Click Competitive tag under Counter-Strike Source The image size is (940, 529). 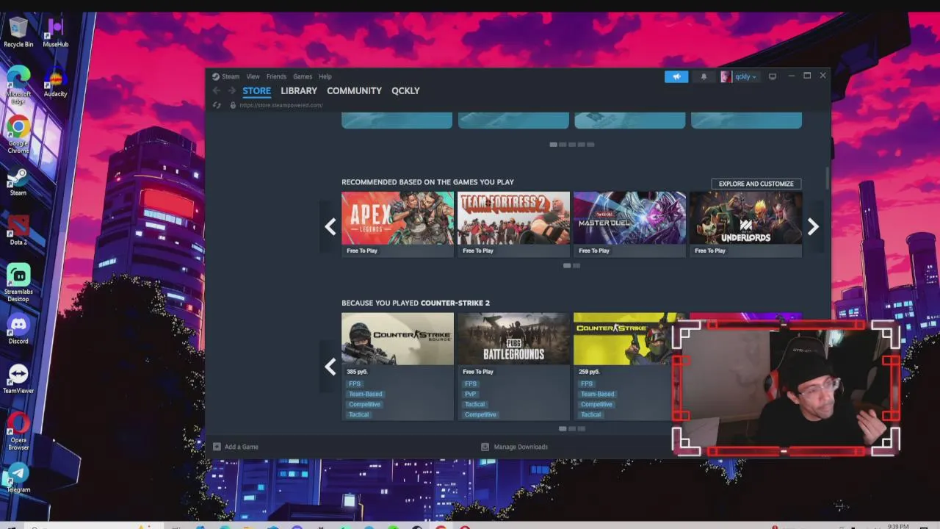pyautogui.click(x=364, y=404)
